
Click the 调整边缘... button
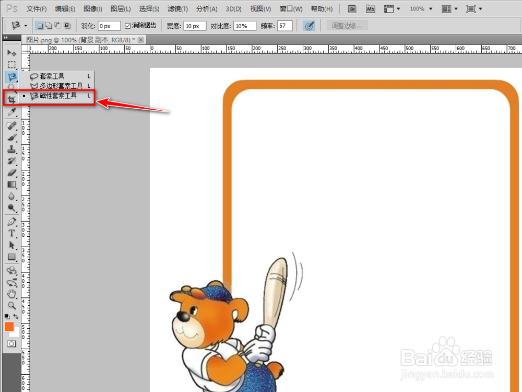click(x=347, y=26)
